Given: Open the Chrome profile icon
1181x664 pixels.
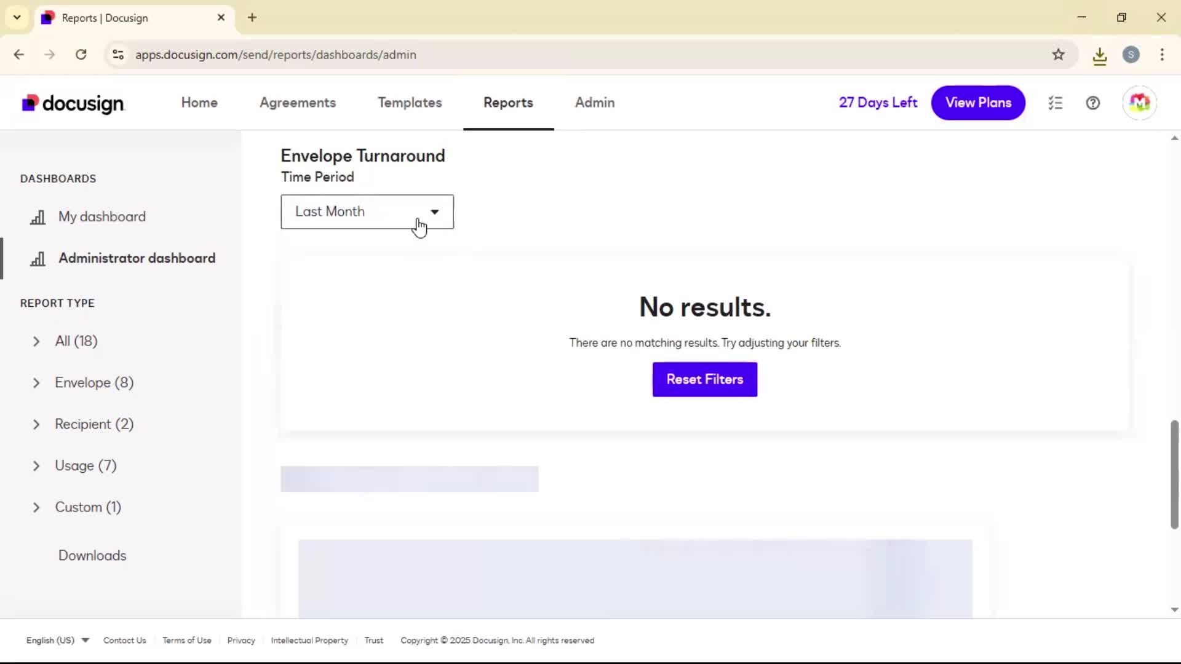Looking at the screenshot, I should click(1131, 55).
